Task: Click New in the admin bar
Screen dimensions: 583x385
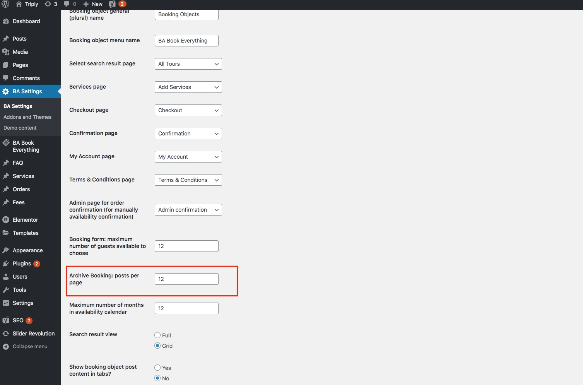Action: click(93, 4)
